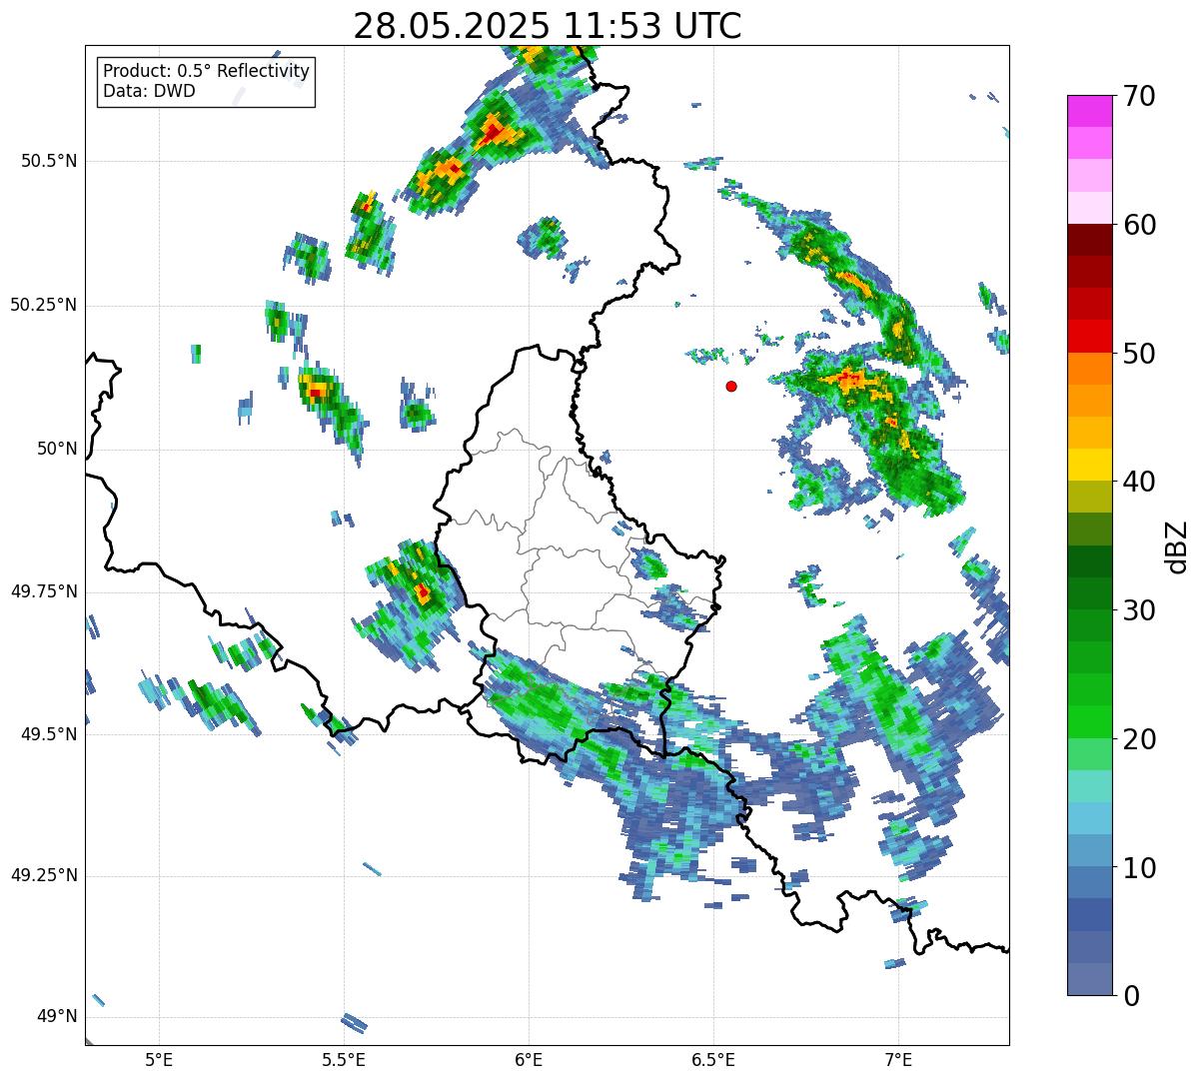Click the dark maroon colorbar segment below 60

(1090, 240)
